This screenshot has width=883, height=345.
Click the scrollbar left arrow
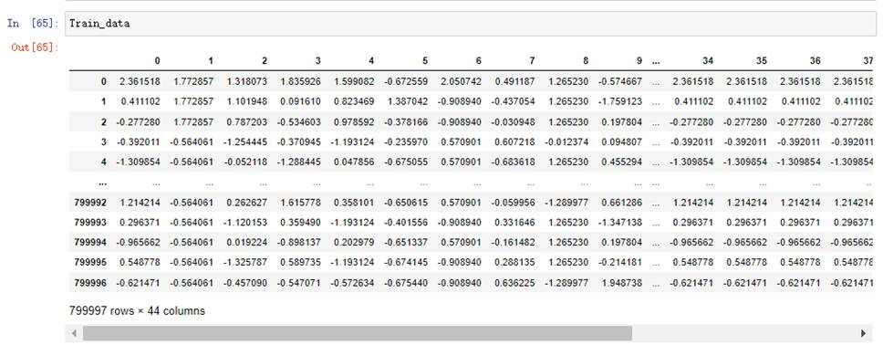pos(74,333)
